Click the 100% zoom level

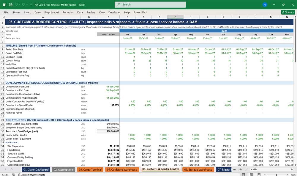[x=293, y=175]
